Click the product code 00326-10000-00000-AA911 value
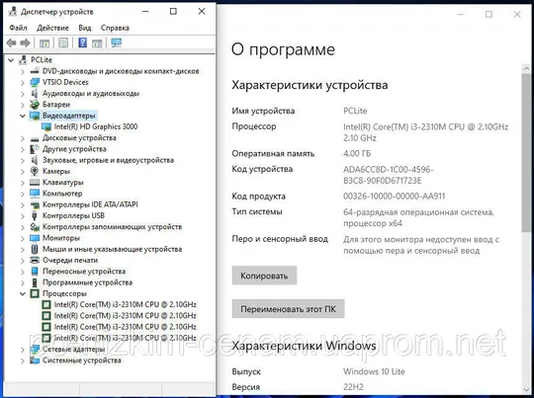This screenshot has width=534, height=398. (x=394, y=197)
